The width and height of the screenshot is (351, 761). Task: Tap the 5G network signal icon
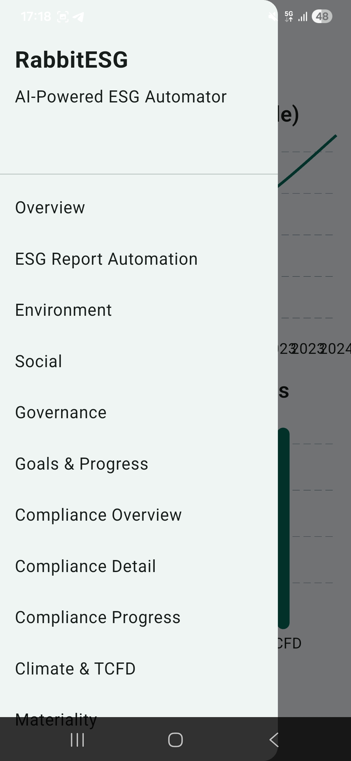coord(289,16)
